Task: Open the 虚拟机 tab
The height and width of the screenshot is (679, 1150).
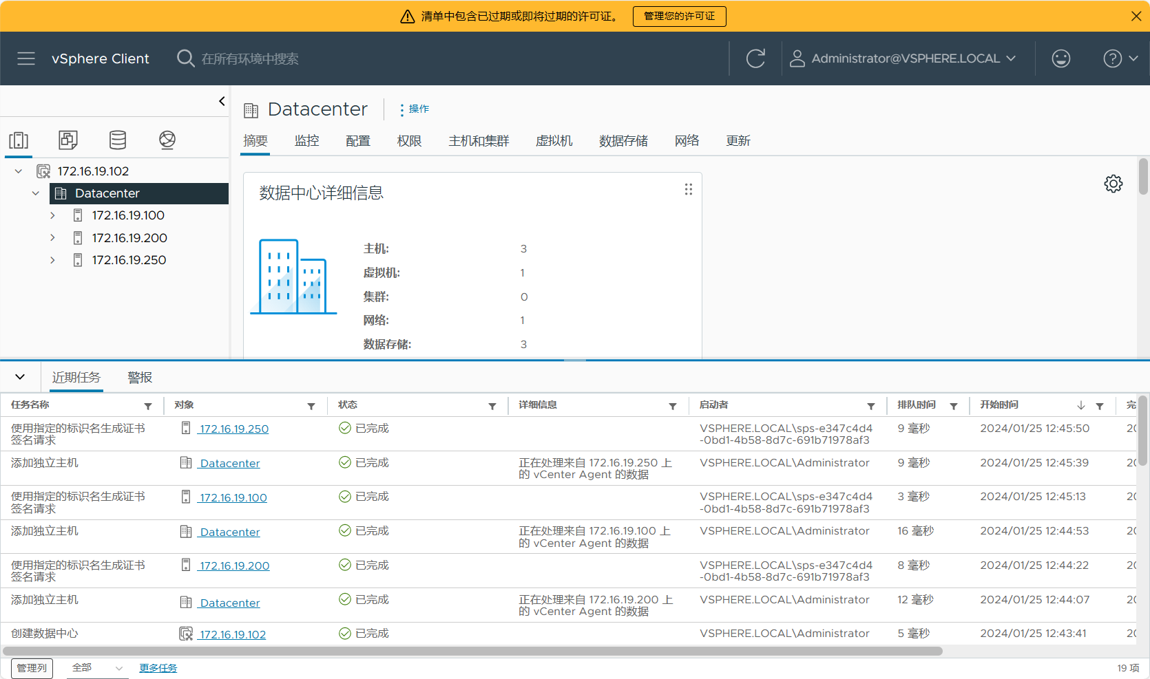Action: click(554, 141)
